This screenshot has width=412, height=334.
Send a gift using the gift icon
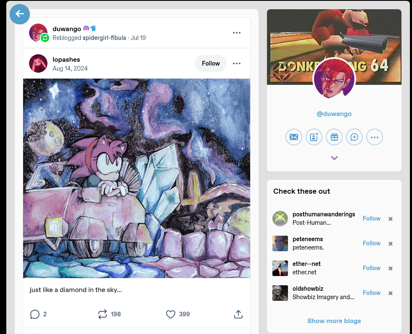(x=334, y=137)
